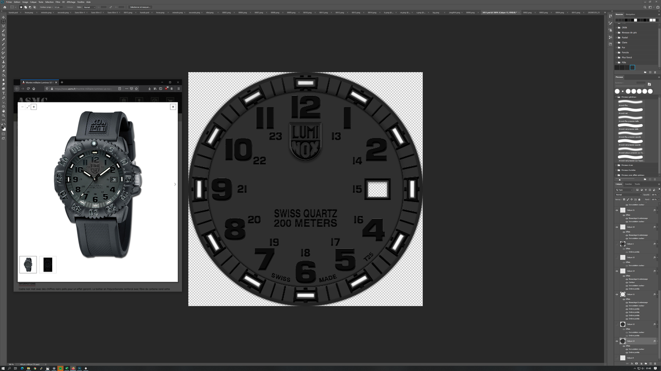Select the watch thumbnail in image gallery
This screenshot has width=661, height=371.
point(28,264)
